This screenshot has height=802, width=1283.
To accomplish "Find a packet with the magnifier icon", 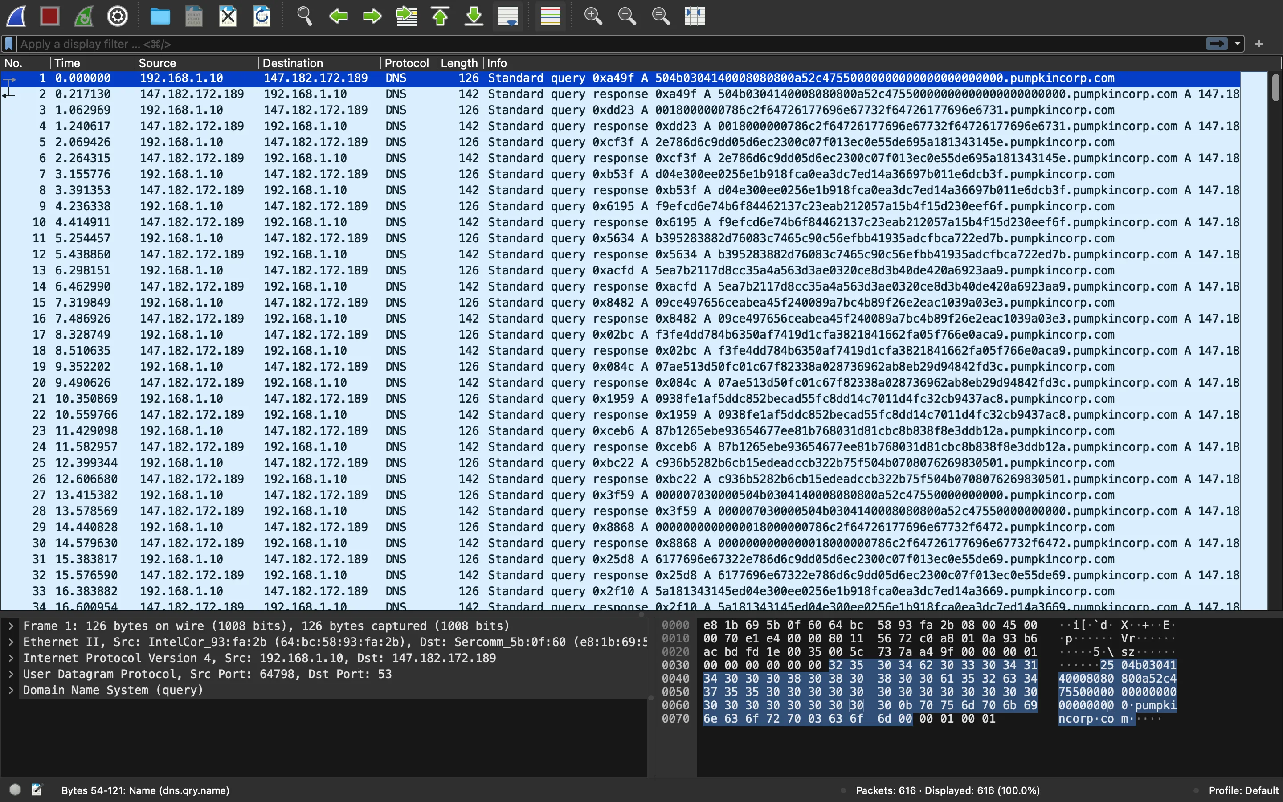I will pyautogui.click(x=304, y=16).
